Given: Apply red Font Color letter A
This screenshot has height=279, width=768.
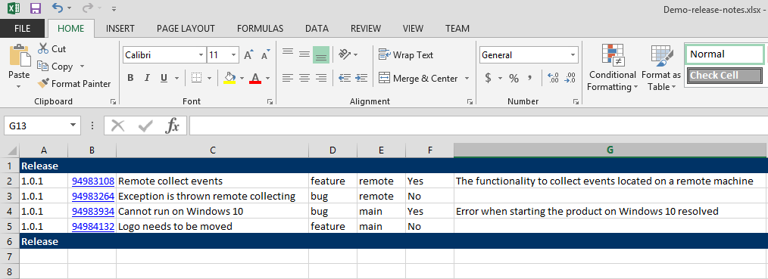Looking at the screenshot, I should point(255,78).
